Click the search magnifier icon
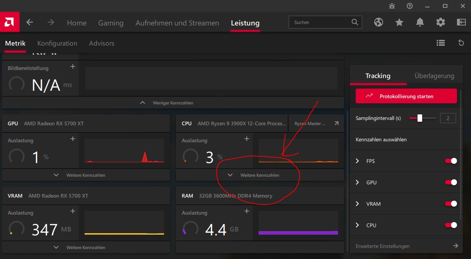 [x=355, y=22]
